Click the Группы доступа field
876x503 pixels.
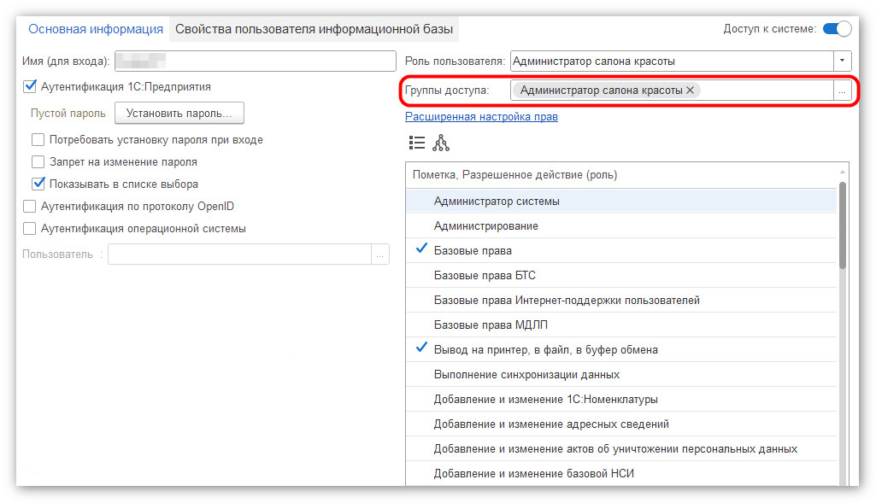tap(672, 91)
